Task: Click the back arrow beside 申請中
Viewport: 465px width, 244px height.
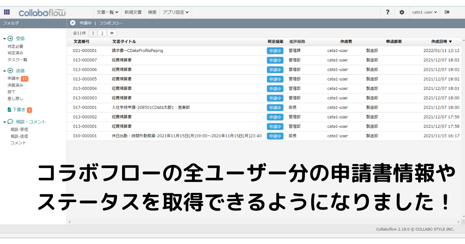Action: click(x=72, y=23)
